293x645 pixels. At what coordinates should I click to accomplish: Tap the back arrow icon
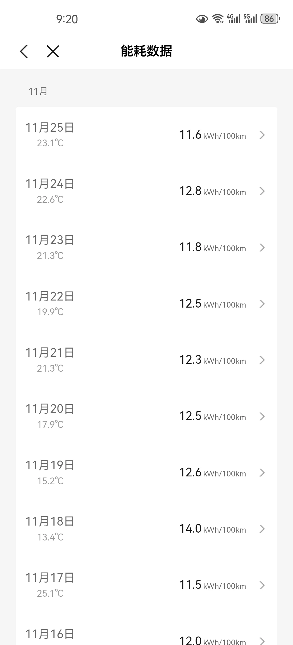coord(24,51)
